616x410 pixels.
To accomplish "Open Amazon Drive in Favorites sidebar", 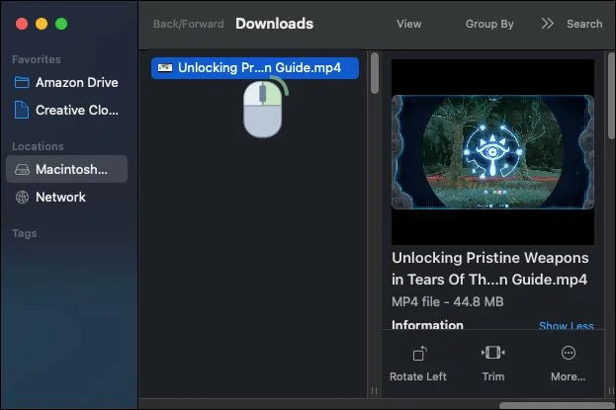I will 66,82.
